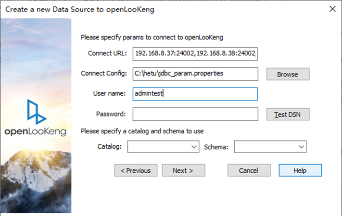Open the Catalog dropdown arrow

[x=194, y=147]
